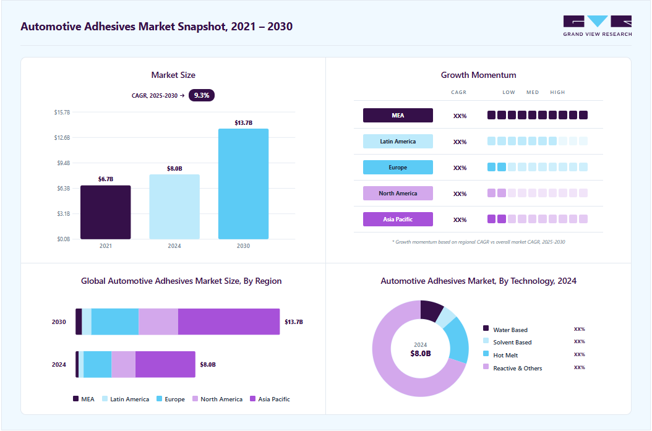This screenshot has width=652, height=431.
Task: Click the North America legend swatch
Action: (x=195, y=399)
